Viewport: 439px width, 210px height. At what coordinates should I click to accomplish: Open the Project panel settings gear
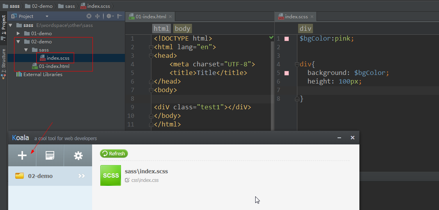[110, 16]
